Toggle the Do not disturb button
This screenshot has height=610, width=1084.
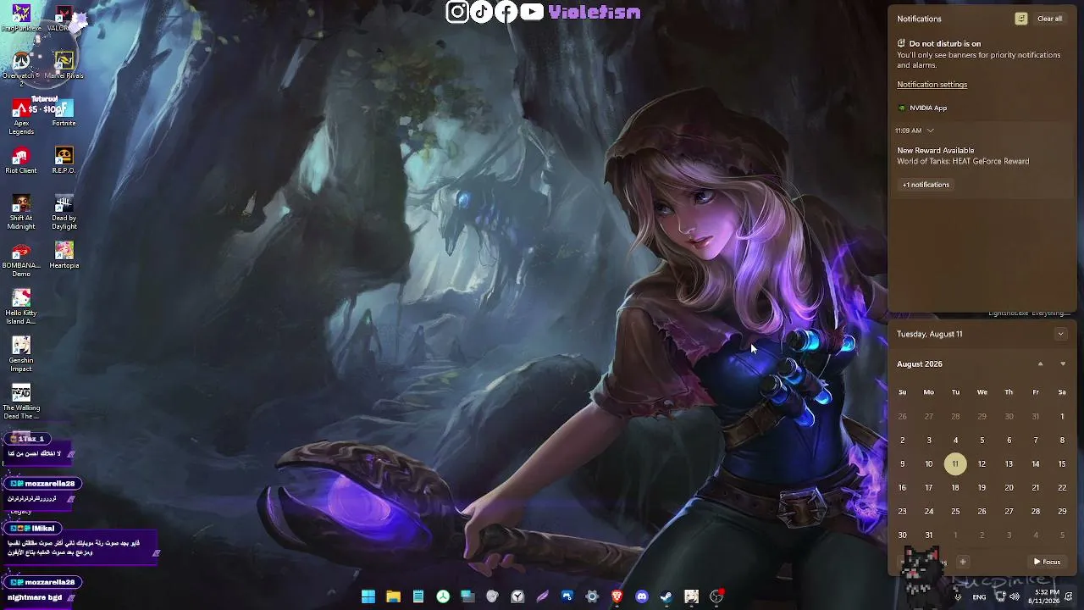coord(1021,19)
